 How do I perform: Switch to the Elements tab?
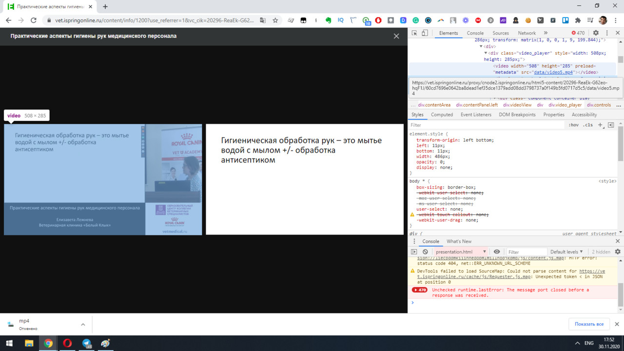448,33
